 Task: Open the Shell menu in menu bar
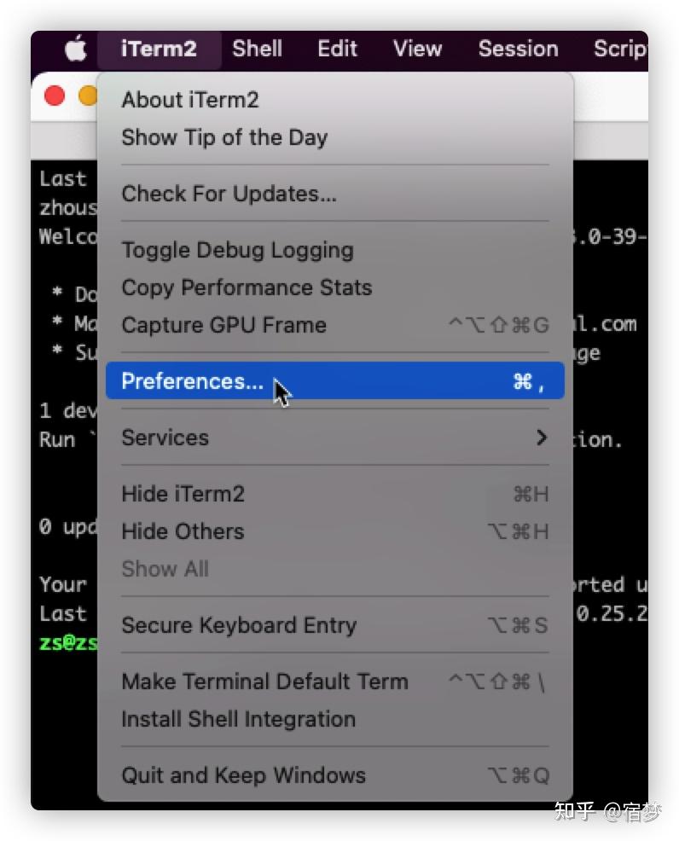257,49
